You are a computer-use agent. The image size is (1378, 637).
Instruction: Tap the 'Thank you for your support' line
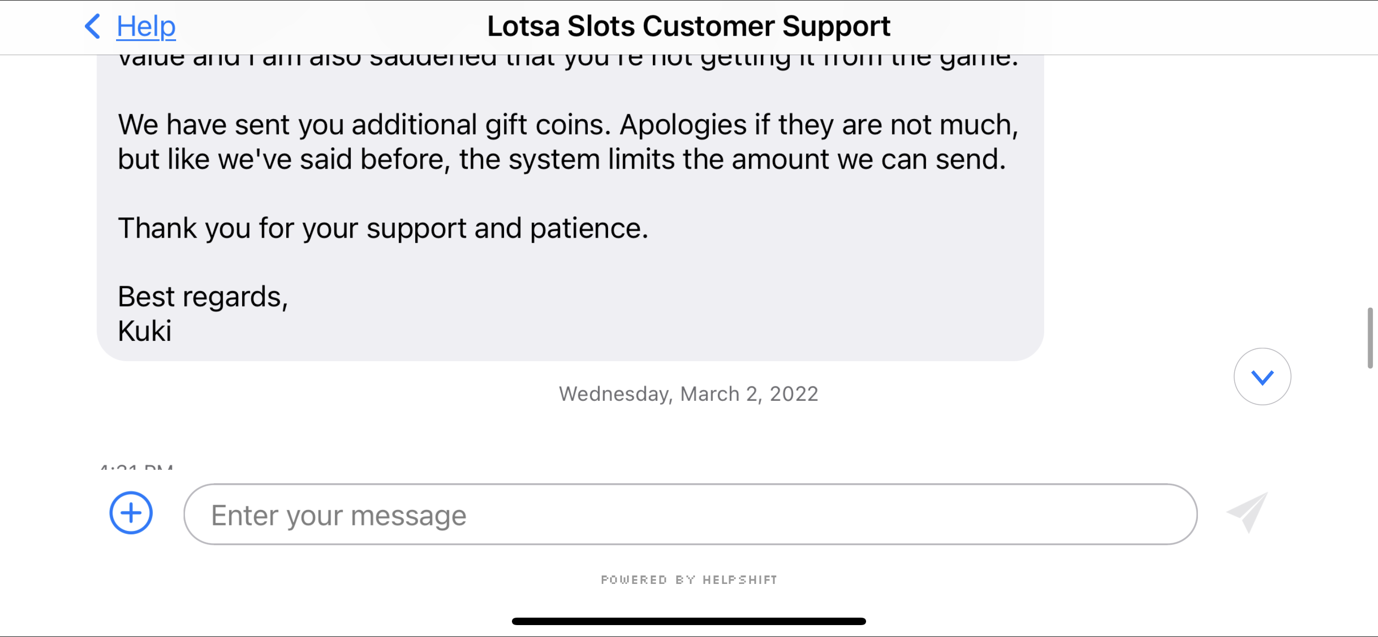[x=383, y=228]
